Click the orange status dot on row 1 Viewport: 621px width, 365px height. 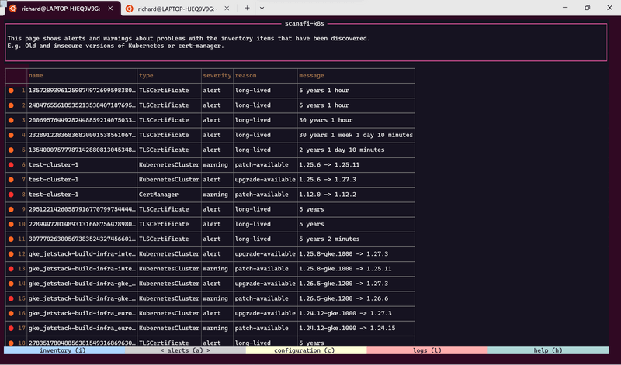tap(11, 91)
